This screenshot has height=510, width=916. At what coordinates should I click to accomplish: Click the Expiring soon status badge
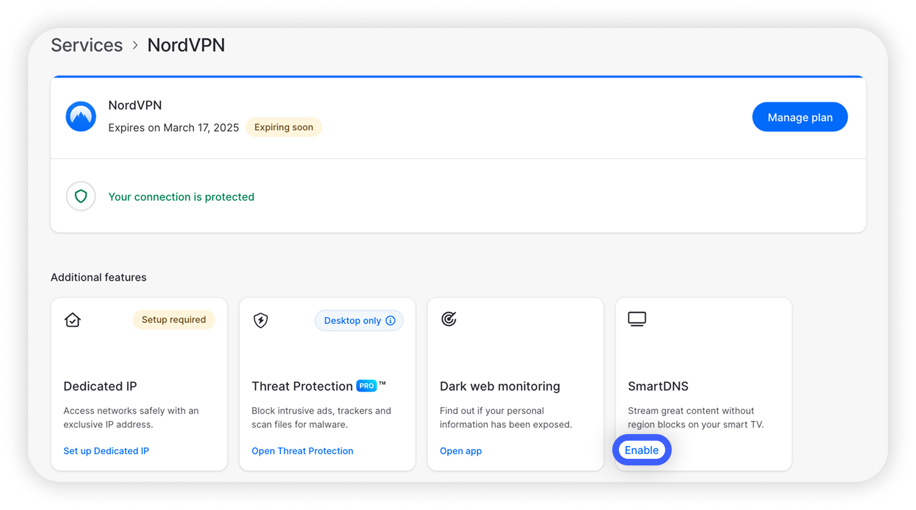283,127
